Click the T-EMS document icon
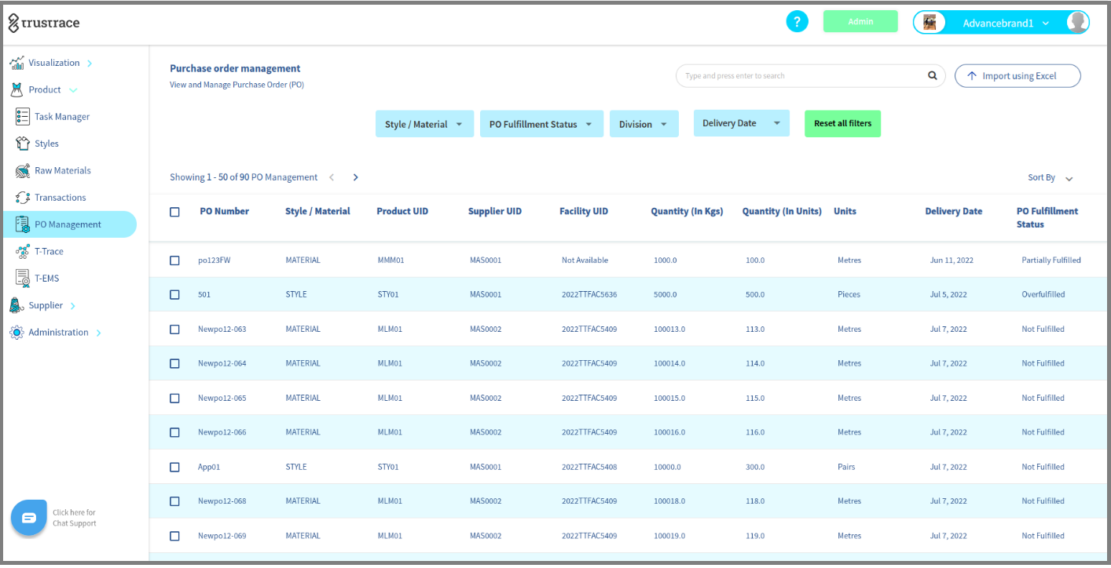Screen dimensions: 1111x568 tap(23, 279)
